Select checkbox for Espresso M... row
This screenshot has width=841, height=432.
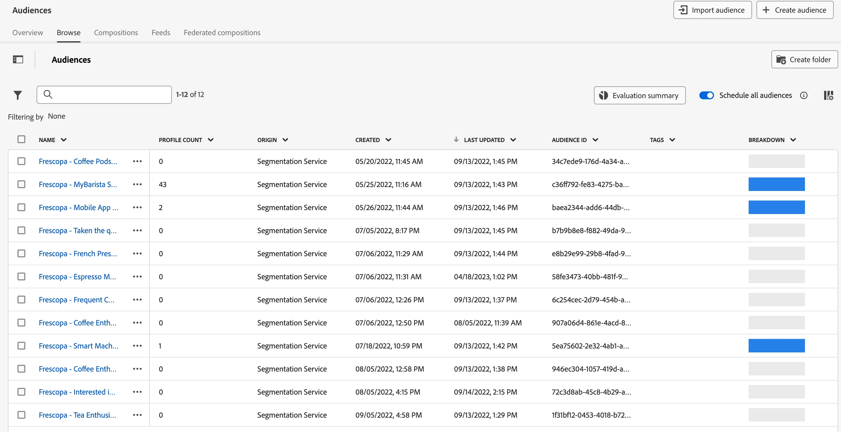[22, 276]
